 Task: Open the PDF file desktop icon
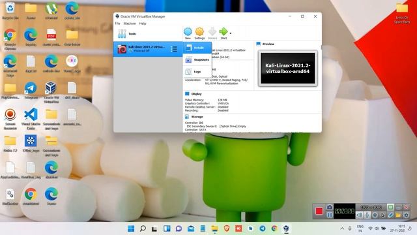51,37
